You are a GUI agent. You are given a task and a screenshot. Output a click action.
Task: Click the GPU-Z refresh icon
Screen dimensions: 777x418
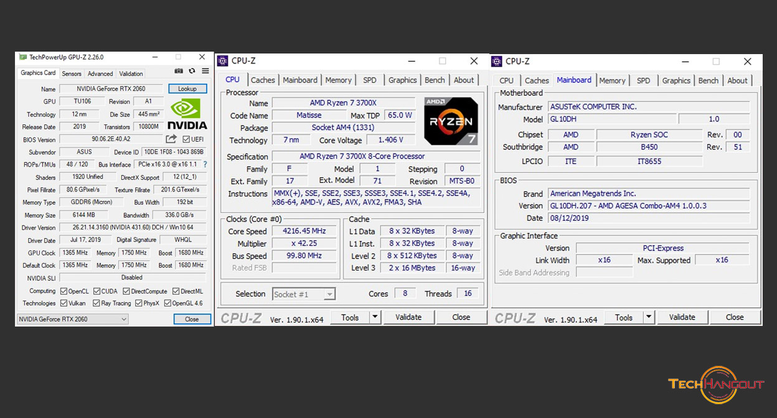(x=192, y=72)
